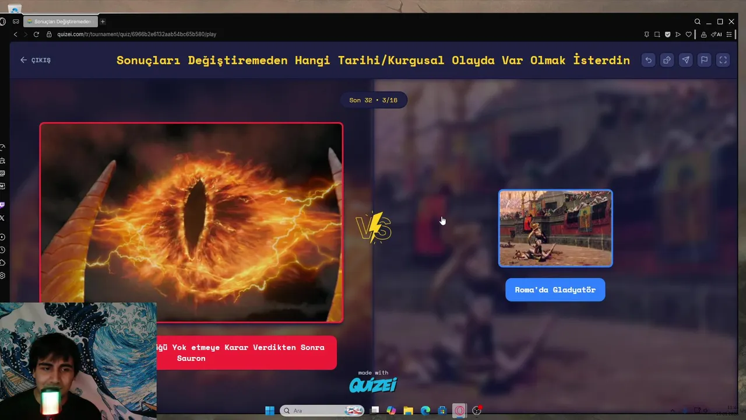Image resolution: width=746 pixels, height=420 pixels.
Task: Click the Opera GX taskbar icon
Action: pos(460,411)
